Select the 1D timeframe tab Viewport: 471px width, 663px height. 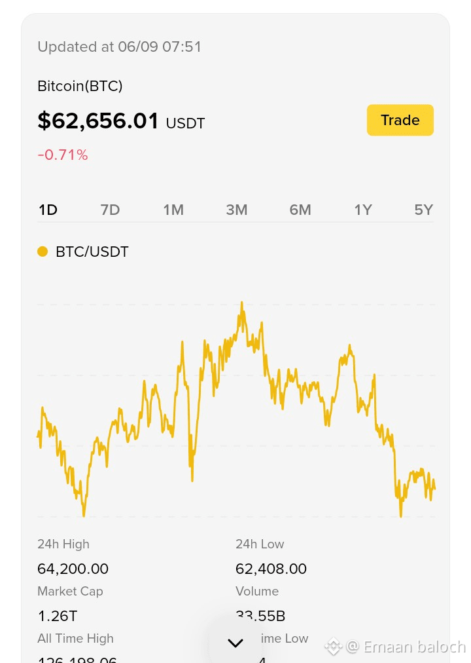tap(48, 210)
